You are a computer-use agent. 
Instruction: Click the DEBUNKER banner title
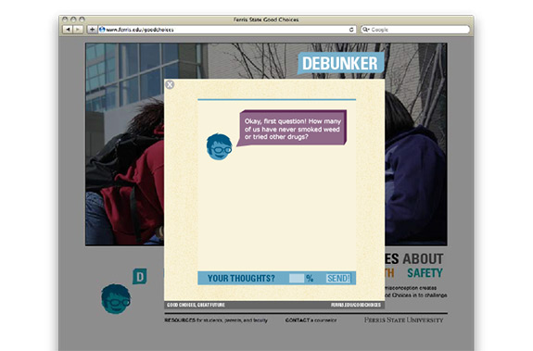pyautogui.click(x=340, y=63)
